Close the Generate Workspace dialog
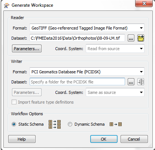Viewport: 155px width, 150px height. [144, 3]
